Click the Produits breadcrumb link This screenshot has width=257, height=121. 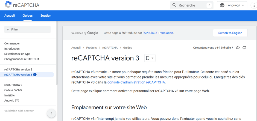coord(92,48)
